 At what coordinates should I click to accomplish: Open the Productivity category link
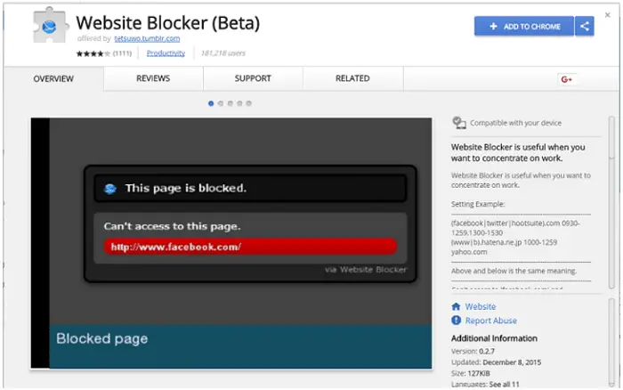pyautogui.click(x=166, y=53)
